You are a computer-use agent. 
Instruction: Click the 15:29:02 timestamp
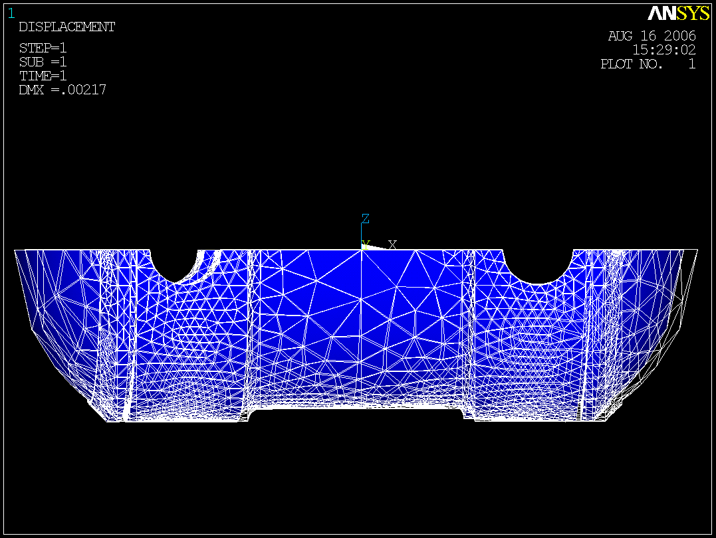tap(663, 50)
